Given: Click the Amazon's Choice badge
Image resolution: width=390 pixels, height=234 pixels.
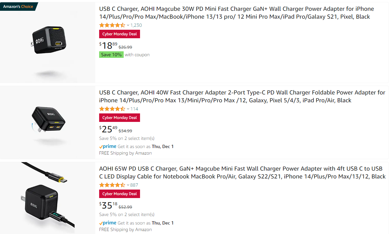Looking at the screenshot, I should (x=18, y=7).
